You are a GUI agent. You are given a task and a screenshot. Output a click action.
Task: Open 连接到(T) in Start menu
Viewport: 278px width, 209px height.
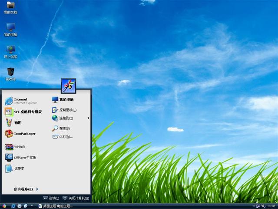[x=63, y=118]
